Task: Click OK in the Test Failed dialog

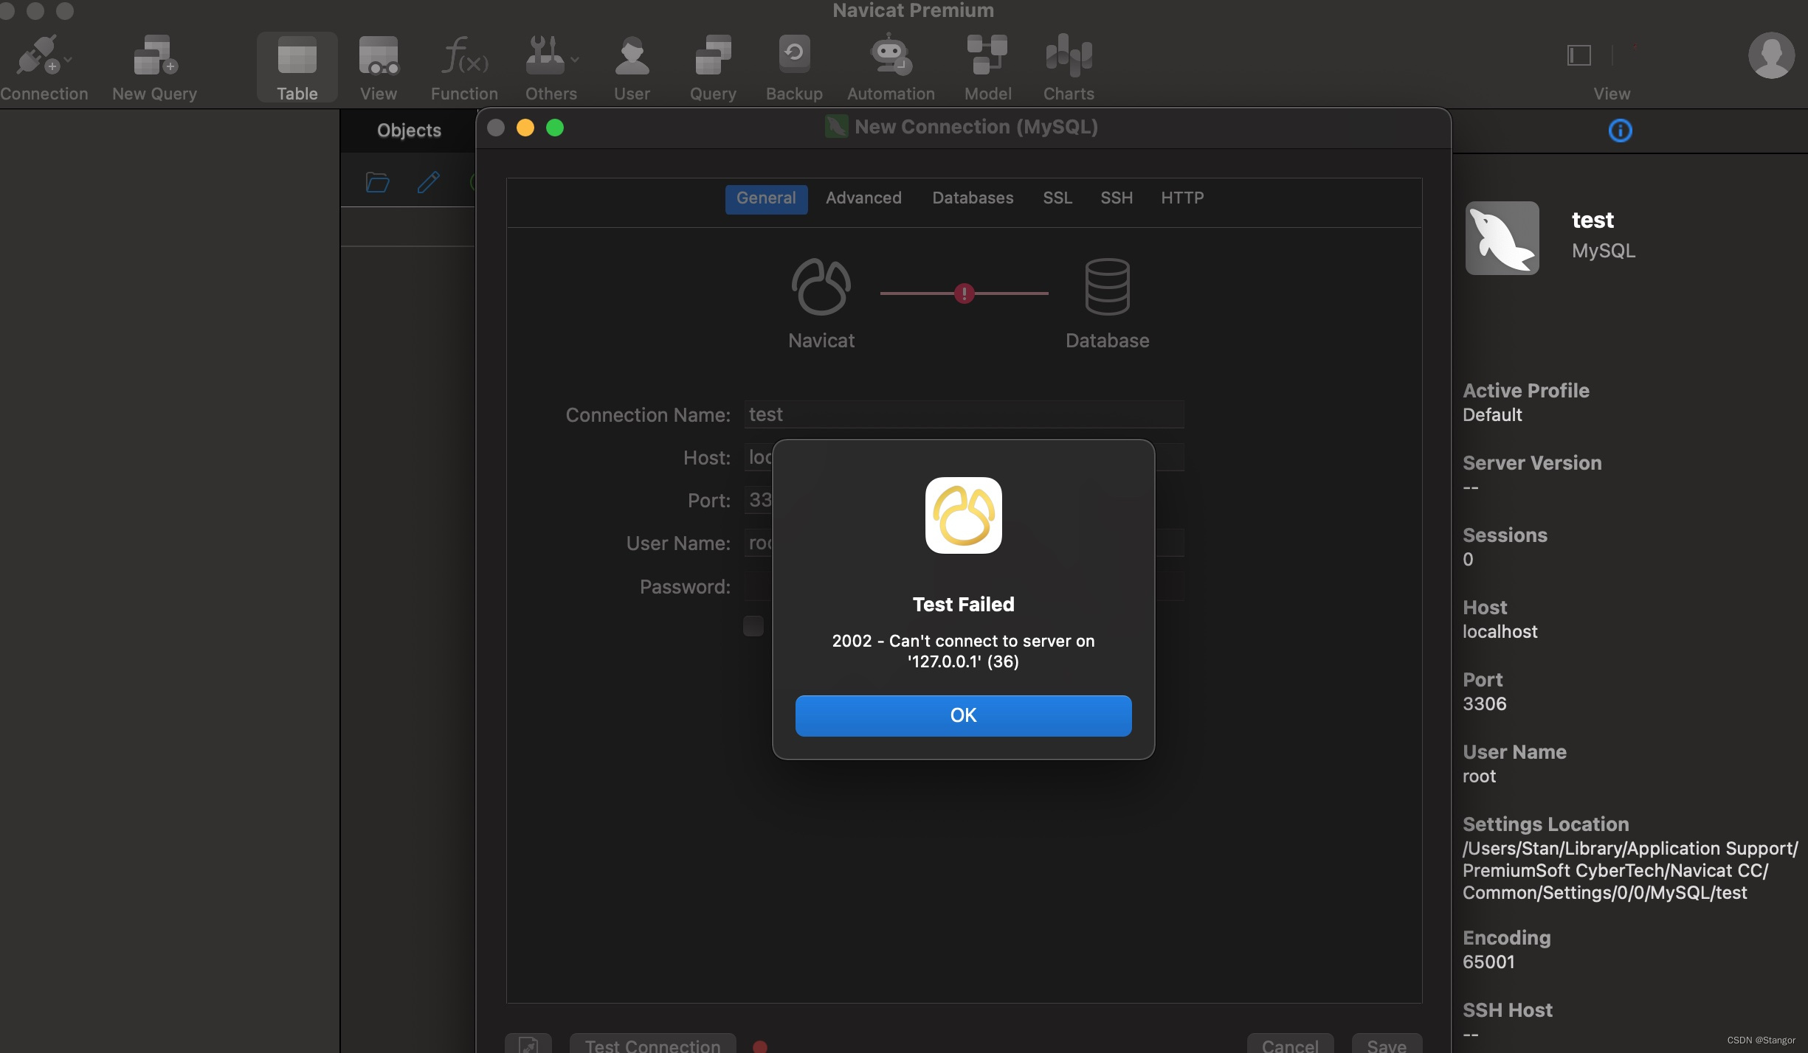Action: click(x=963, y=715)
